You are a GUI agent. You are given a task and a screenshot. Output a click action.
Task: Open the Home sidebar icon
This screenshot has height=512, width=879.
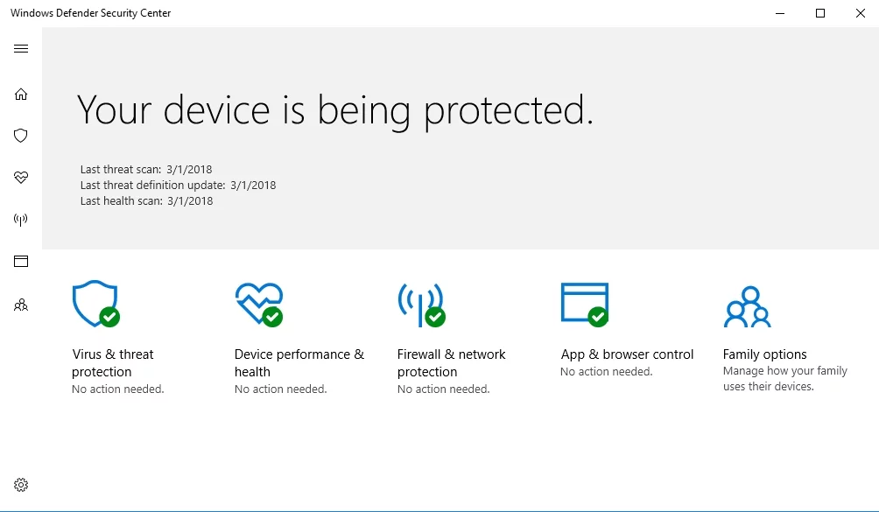coord(21,95)
